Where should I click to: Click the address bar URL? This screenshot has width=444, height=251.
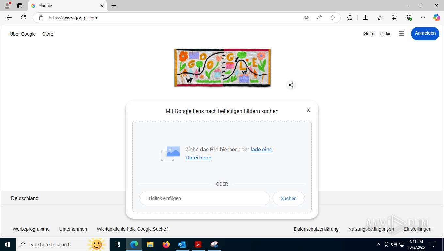73,18
